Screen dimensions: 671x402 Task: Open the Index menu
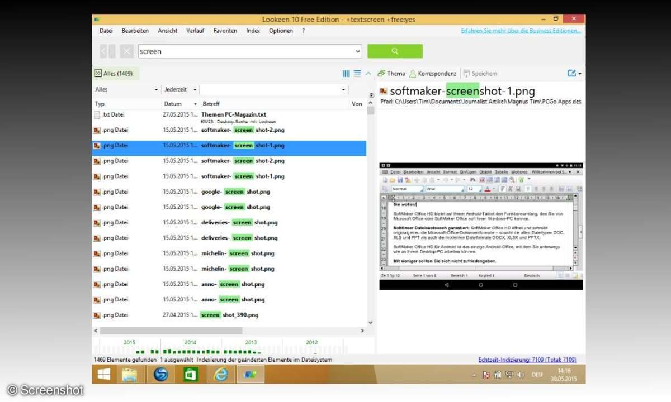pos(253,31)
